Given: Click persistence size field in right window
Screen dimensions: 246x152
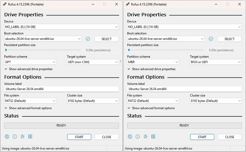Looking at the screenshot, I should click(225, 50).
